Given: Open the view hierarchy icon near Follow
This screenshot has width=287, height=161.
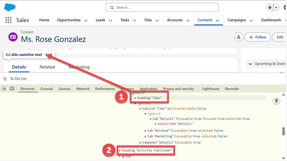Looking at the screenshot, I should pos(239,37).
